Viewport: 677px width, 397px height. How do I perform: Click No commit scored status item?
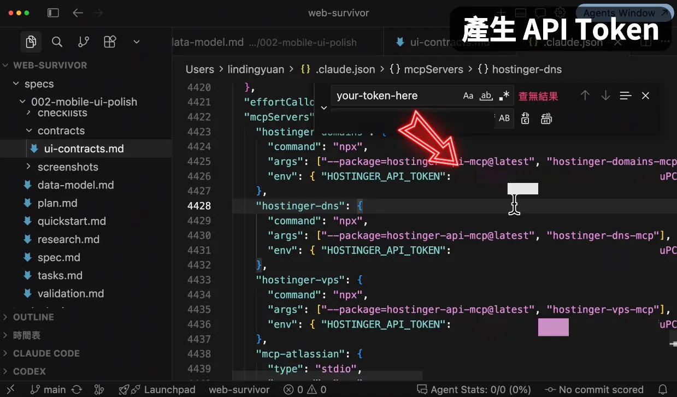594,389
